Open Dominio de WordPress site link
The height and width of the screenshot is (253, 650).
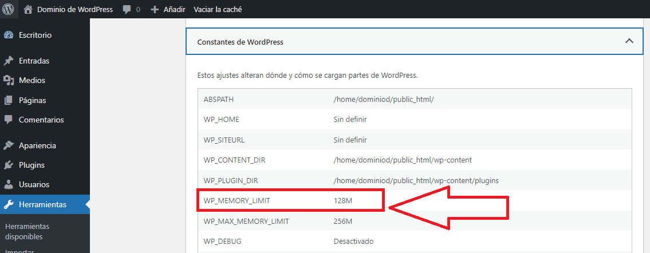pyautogui.click(x=75, y=9)
